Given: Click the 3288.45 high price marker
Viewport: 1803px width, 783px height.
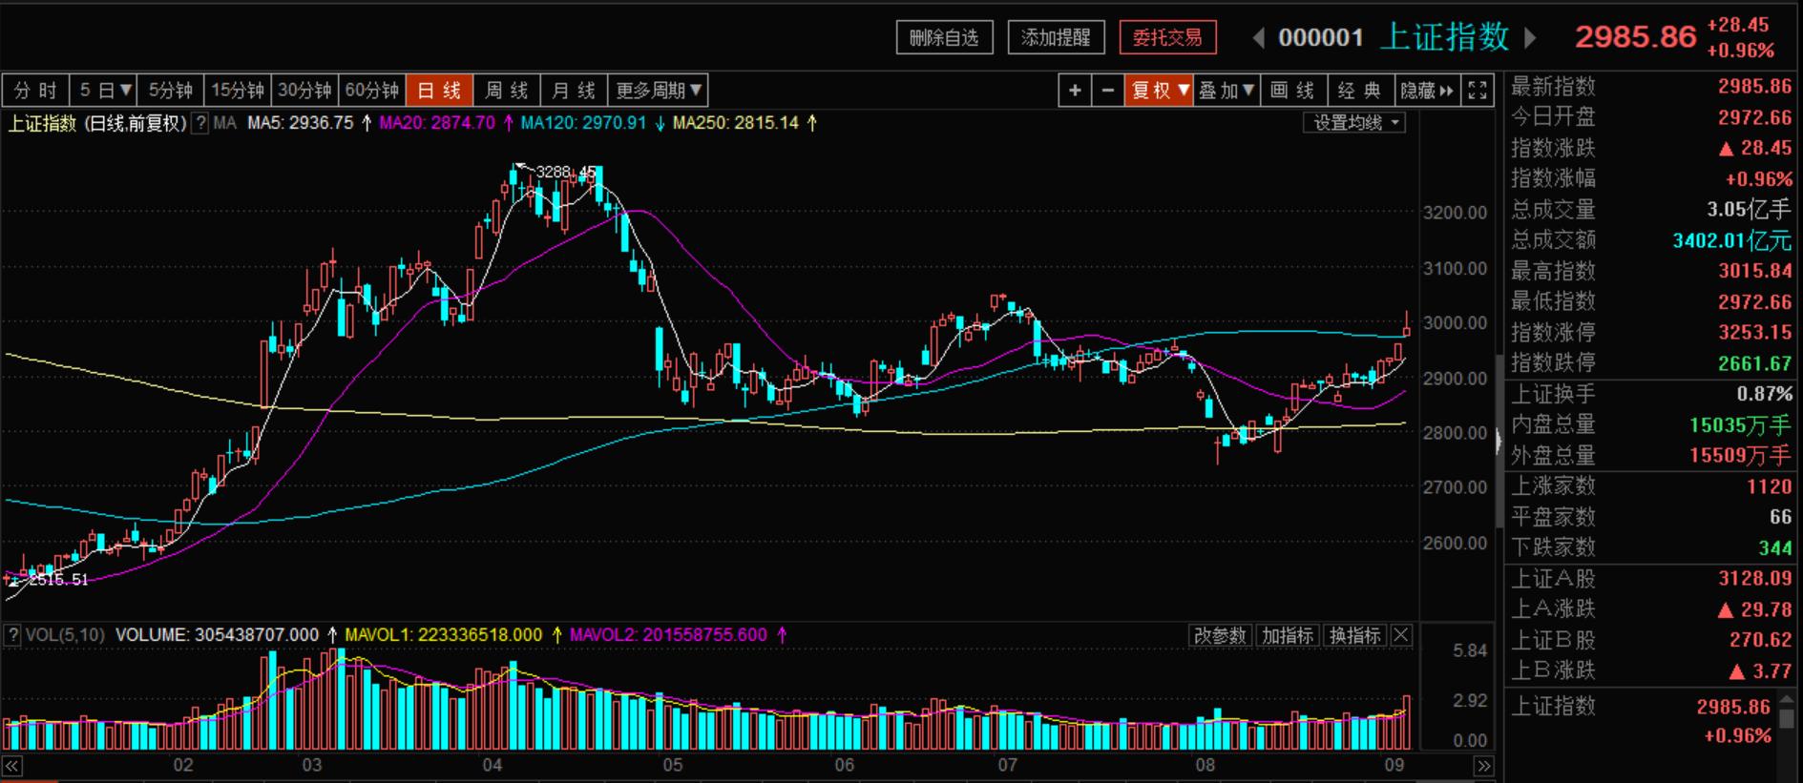Looking at the screenshot, I should pos(565,172).
